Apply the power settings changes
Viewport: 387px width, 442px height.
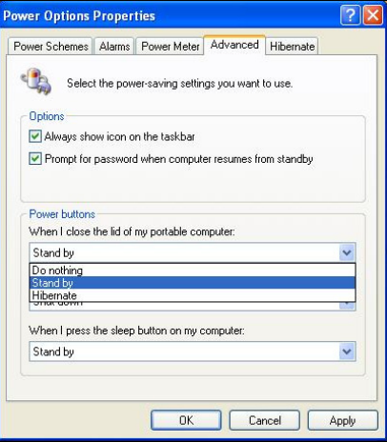[343, 420]
